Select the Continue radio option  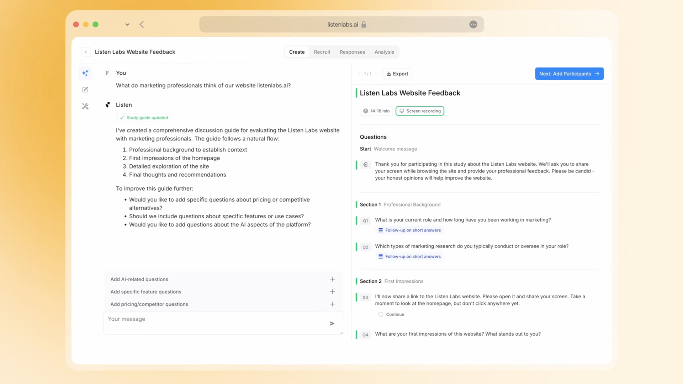(x=381, y=314)
